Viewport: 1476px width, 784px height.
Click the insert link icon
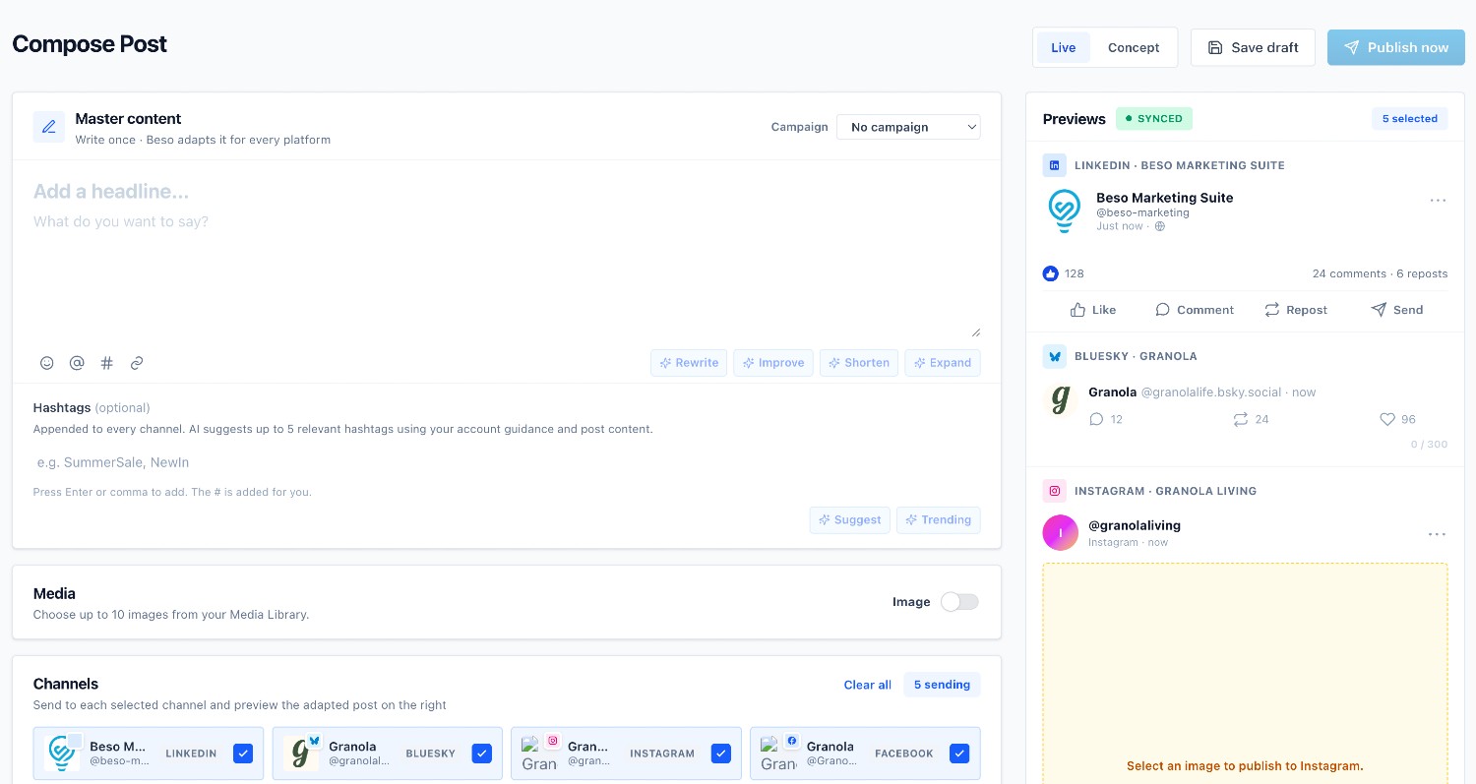[137, 363]
